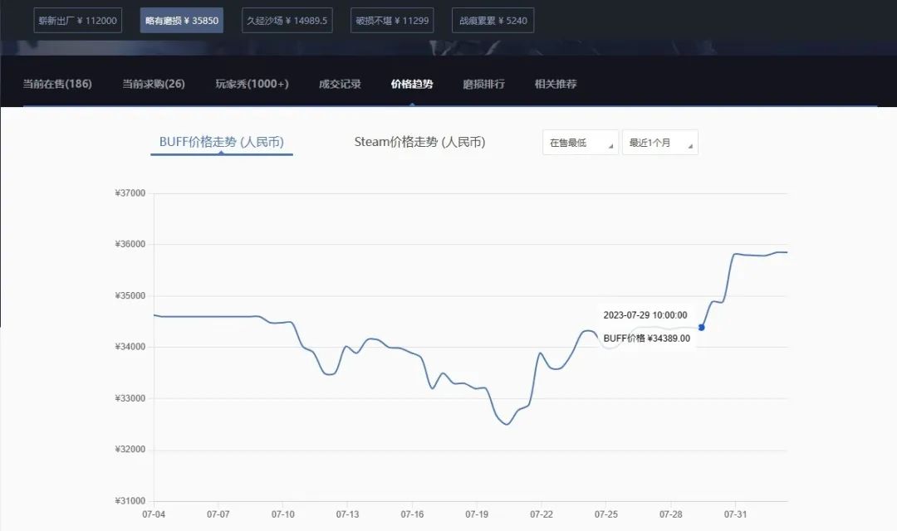The width and height of the screenshot is (897, 531).
Task: Switch to BUFF价格走势 chart view
Action: [221, 142]
